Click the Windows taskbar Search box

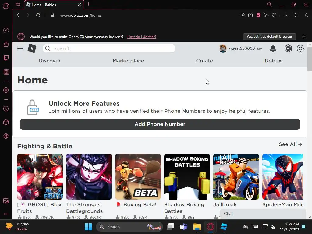[x=129, y=227]
